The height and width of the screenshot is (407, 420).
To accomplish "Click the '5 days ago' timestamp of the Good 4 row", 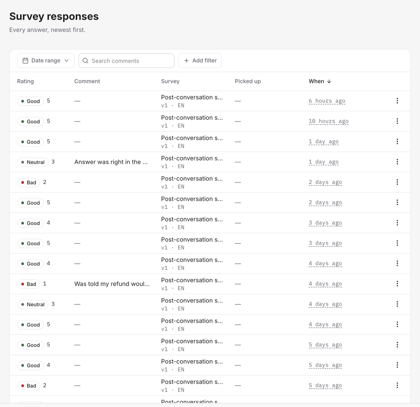I will [x=325, y=365].
